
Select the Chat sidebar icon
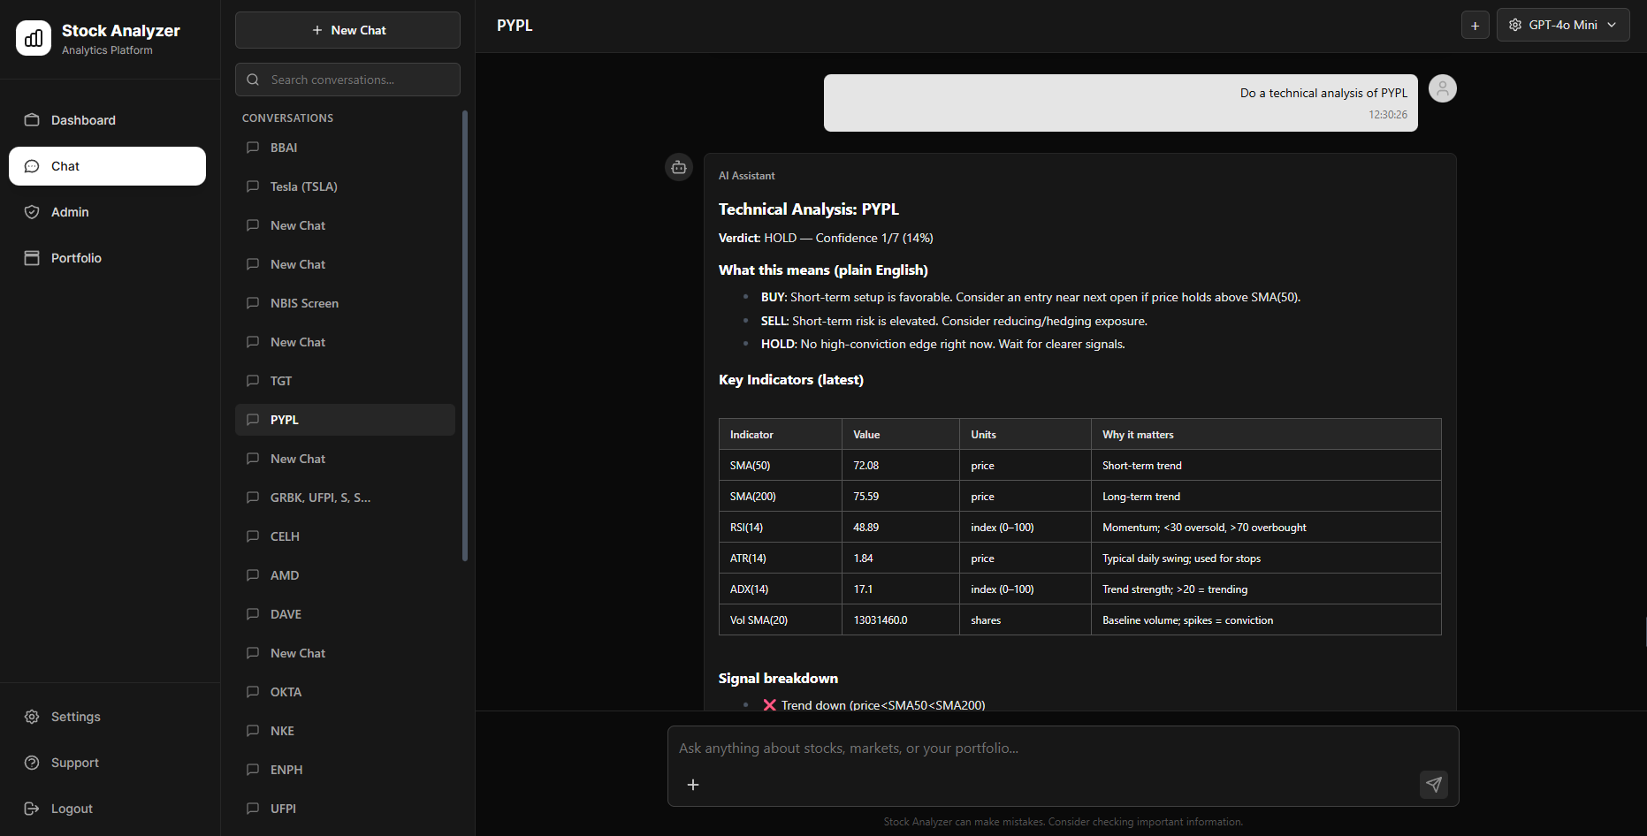(32, 166)
